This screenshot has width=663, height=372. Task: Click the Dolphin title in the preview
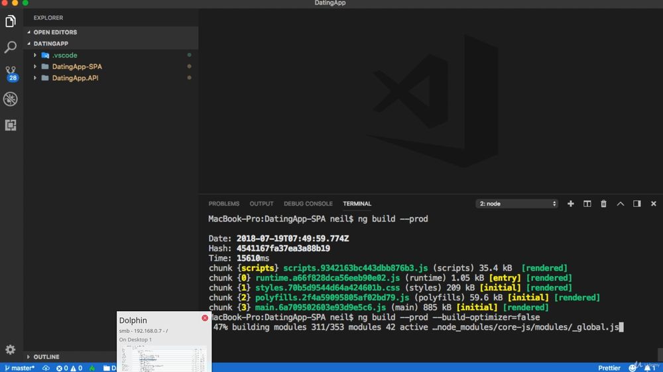(x=133, y=320)
